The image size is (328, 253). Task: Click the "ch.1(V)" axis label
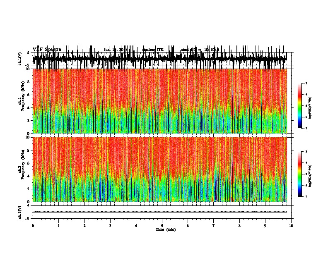click(x=20, y=59)
